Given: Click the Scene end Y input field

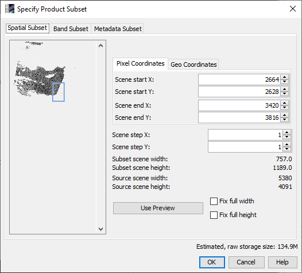Looking at the screenshot, I should (239, 117).
